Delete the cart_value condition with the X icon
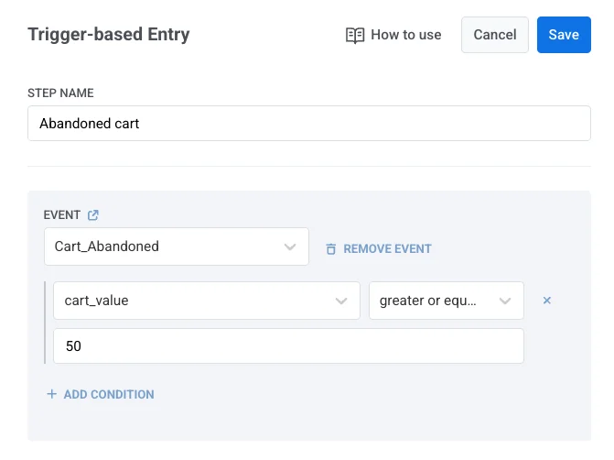 click(547, 301)
